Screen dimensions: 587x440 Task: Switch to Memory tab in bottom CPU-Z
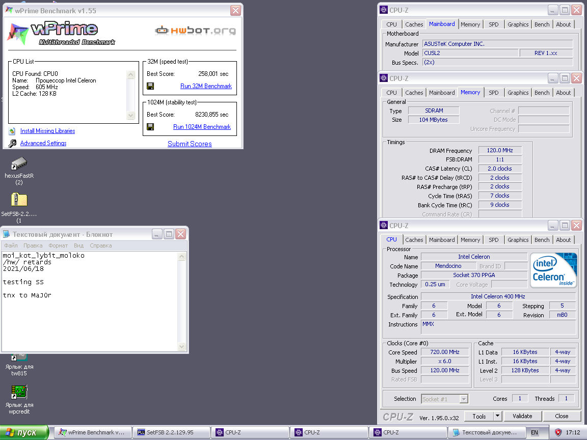click(470, 240)
